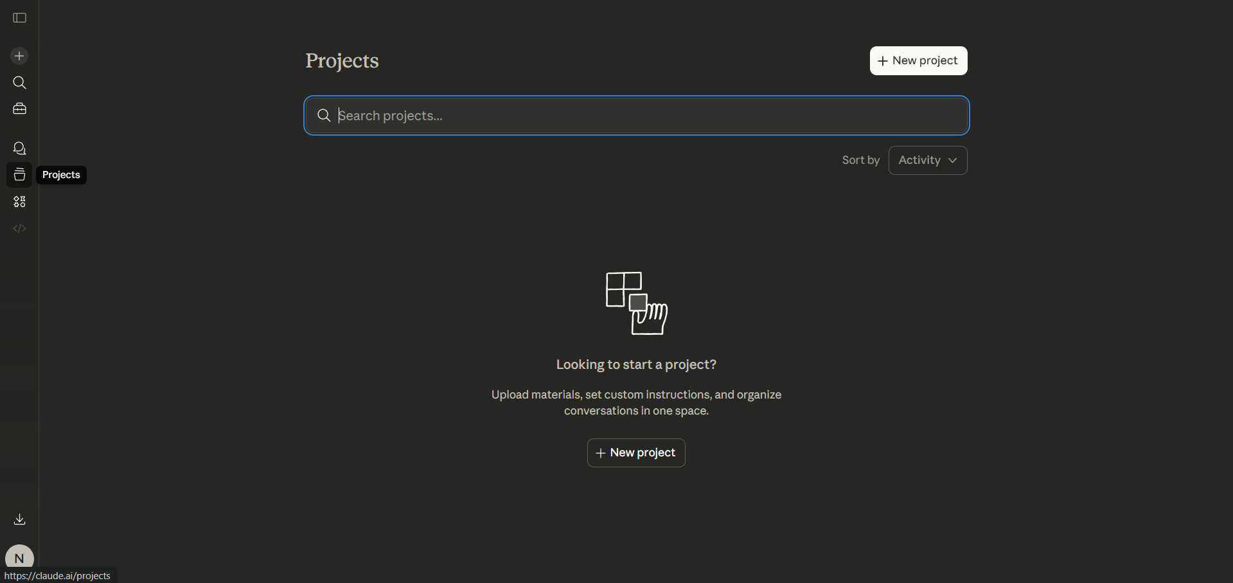The width and height of the screenshot is (1233, 583).
Task: Click the magnifier icon inside the search bar
Action: [x=324, y=115]
